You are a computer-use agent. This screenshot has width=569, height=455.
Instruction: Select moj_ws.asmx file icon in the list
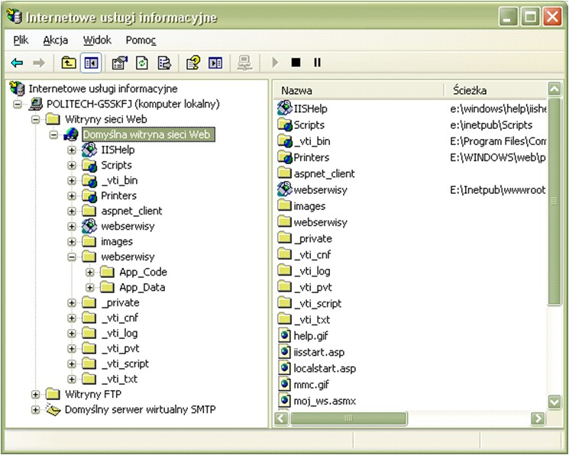[x=285, y=401]
